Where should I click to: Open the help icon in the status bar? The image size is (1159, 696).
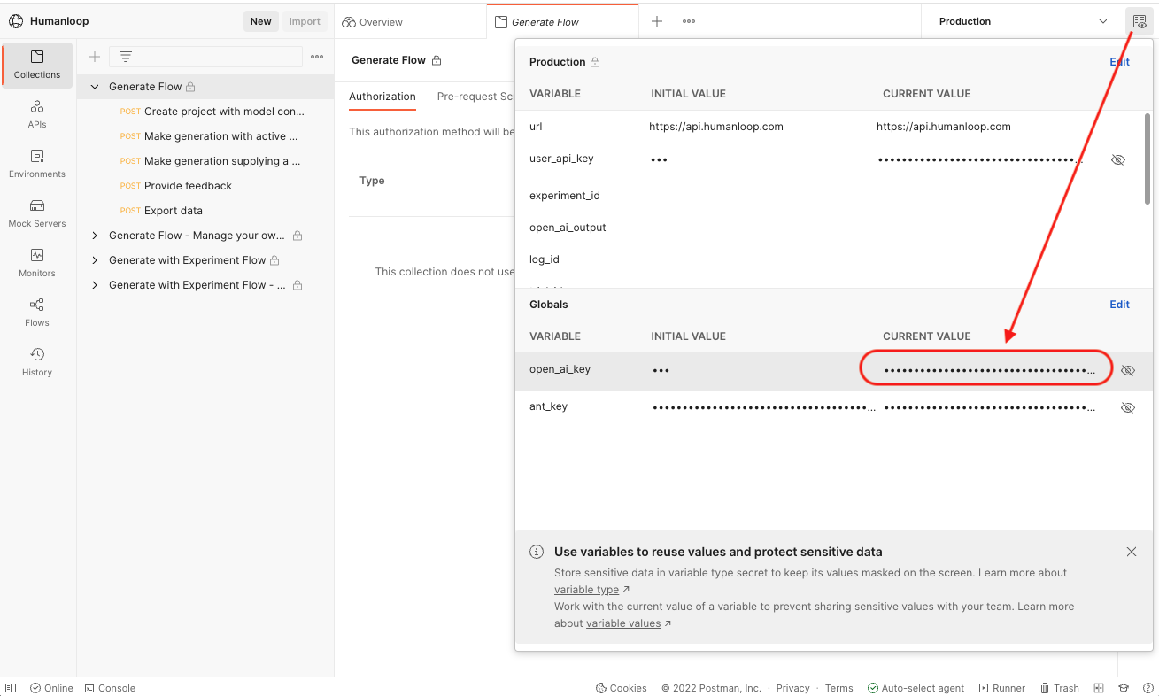(1148, 688)
